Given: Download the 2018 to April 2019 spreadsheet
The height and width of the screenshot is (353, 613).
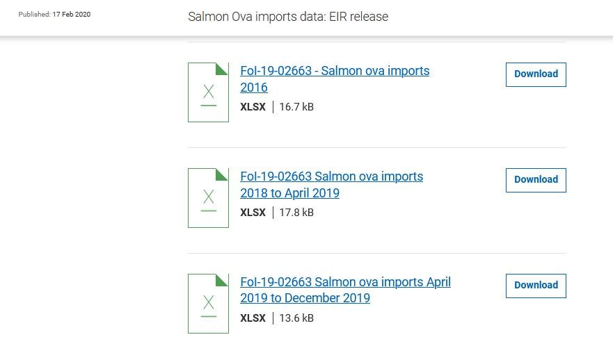Looking at the screenshot, I should click(536, 180).
